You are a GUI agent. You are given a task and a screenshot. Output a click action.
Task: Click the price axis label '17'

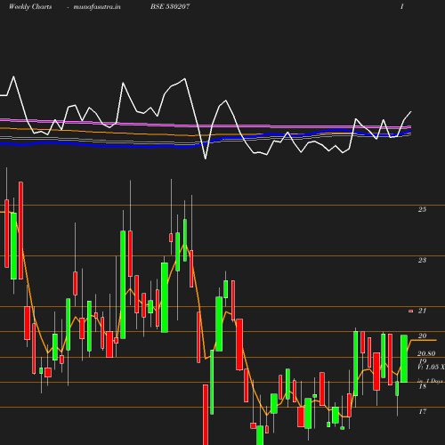pos(423,411)
